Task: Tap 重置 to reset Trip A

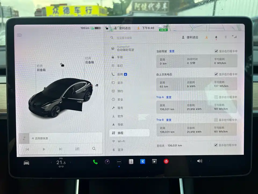Action: click(x=169, y=97)
